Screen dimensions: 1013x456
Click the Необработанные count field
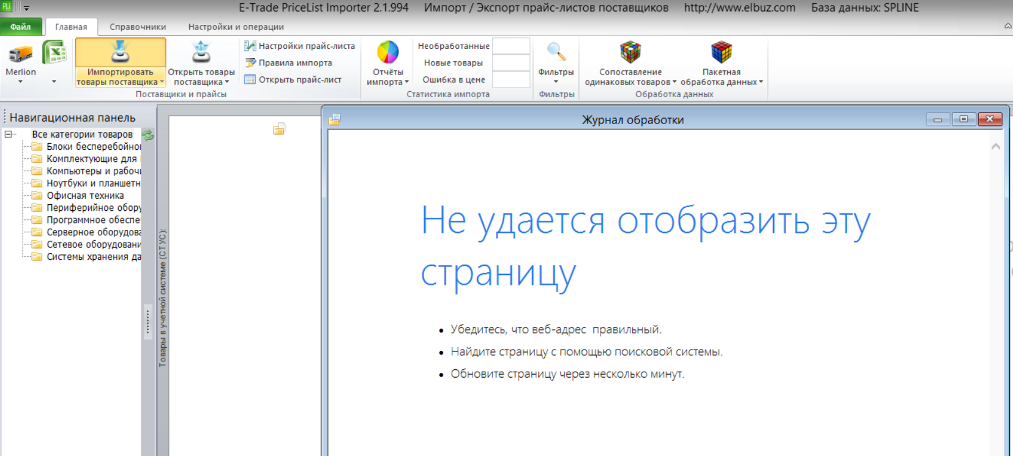coord(511,46)
